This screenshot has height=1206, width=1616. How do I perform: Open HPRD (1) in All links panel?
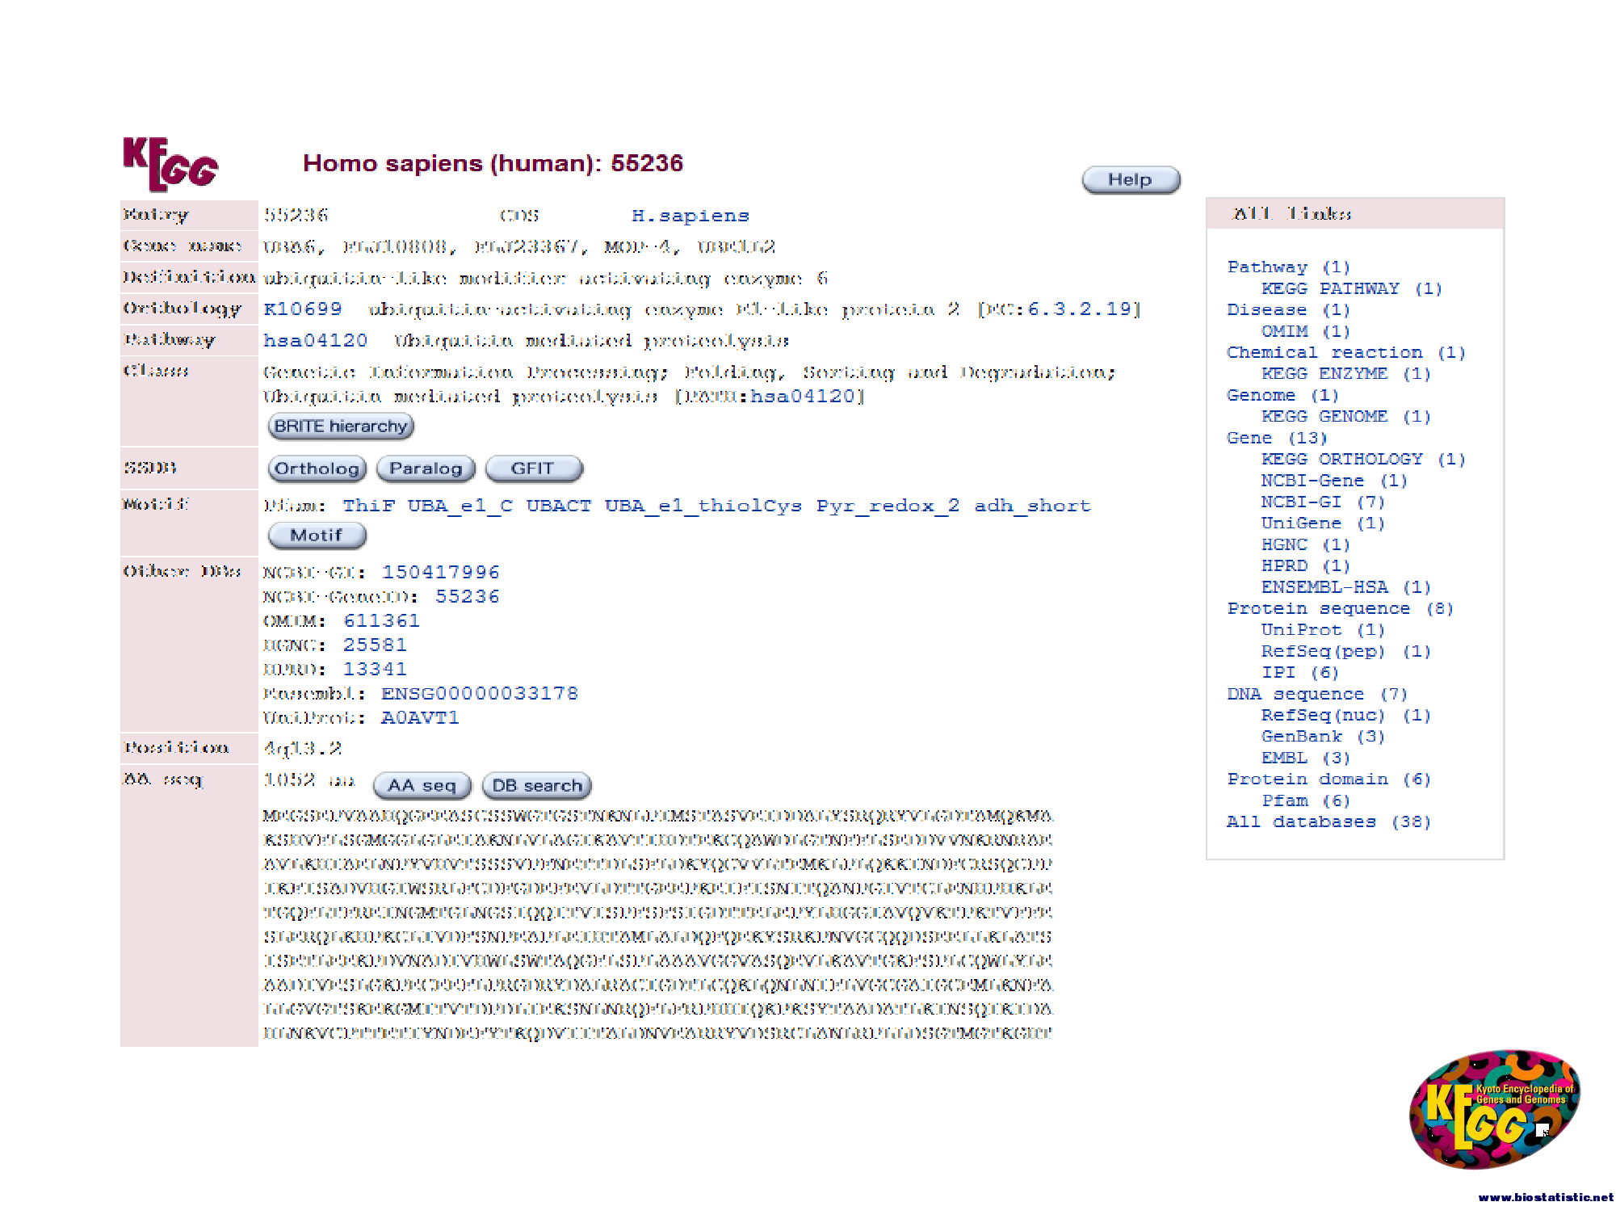[x=1306, y=566]
